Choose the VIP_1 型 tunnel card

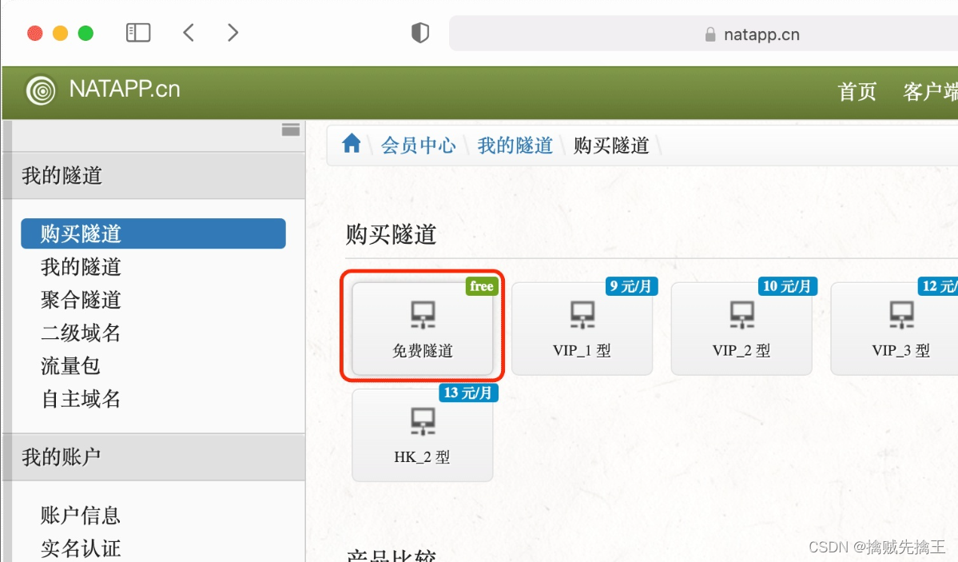[582, 329]
